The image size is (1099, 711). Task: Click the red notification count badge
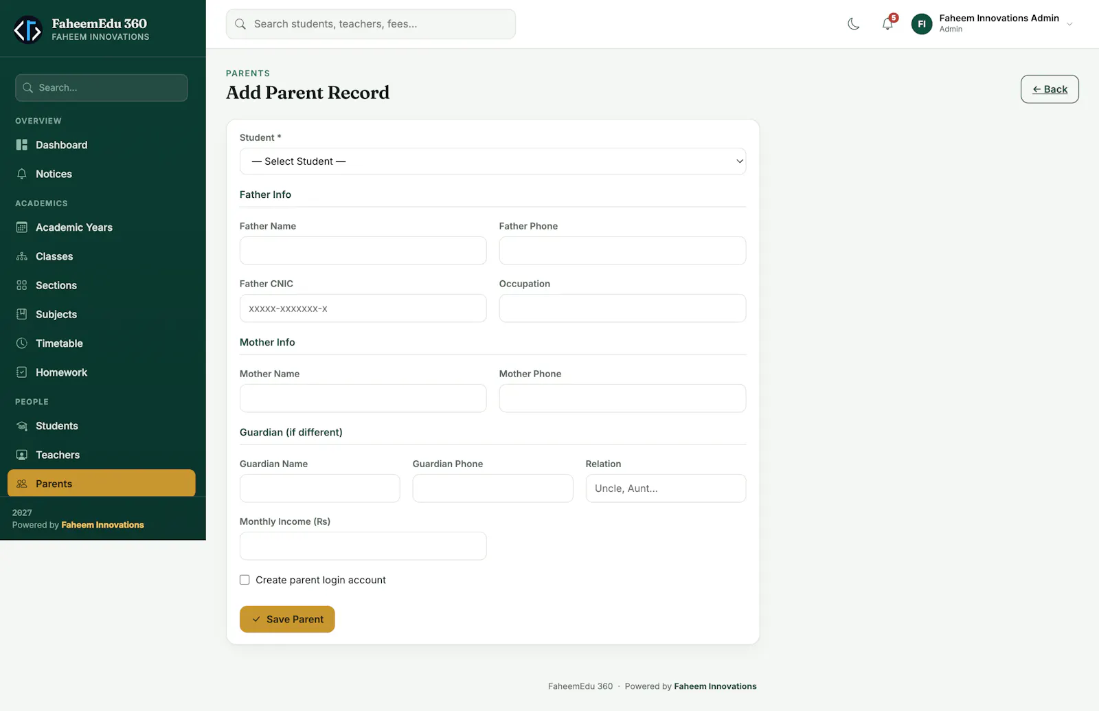(894, 18)
